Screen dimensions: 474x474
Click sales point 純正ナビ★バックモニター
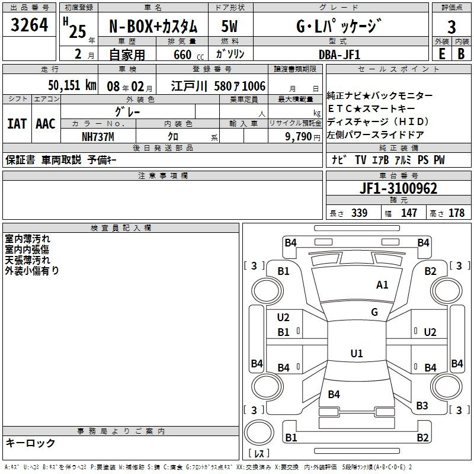click(x=380, y=95)
